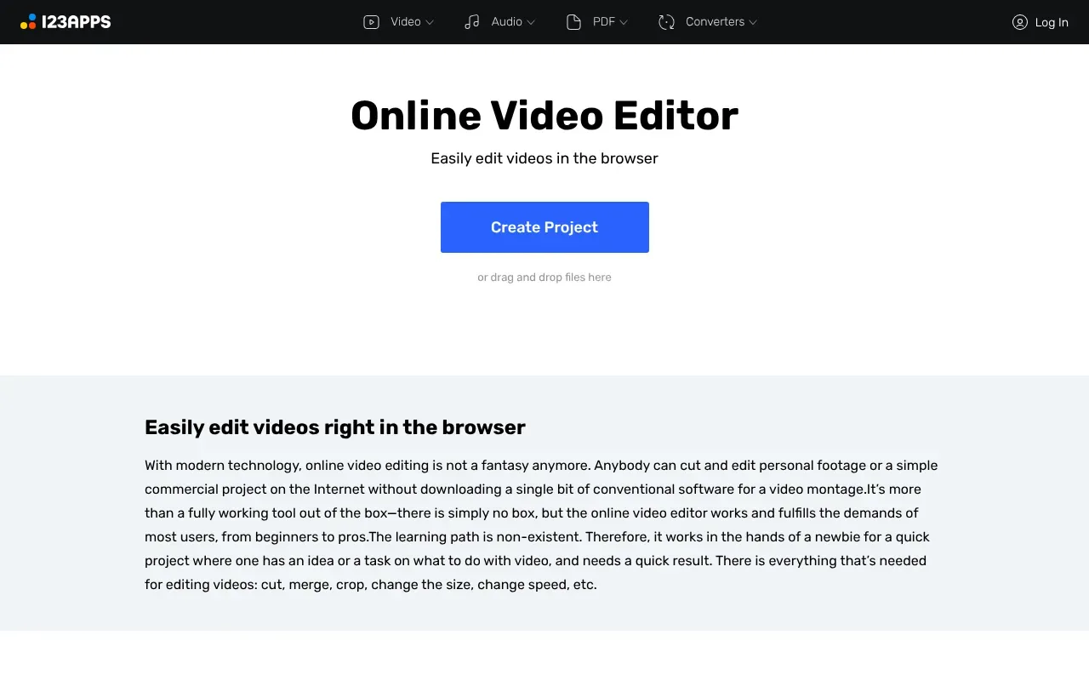Click the 123APPS wordmark logo
Image resolution: width=1089 pixels, height=681 pixels.
click(75, 21)
